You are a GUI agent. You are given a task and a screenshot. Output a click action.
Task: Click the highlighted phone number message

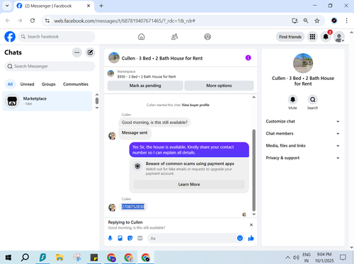pos(133,207)
